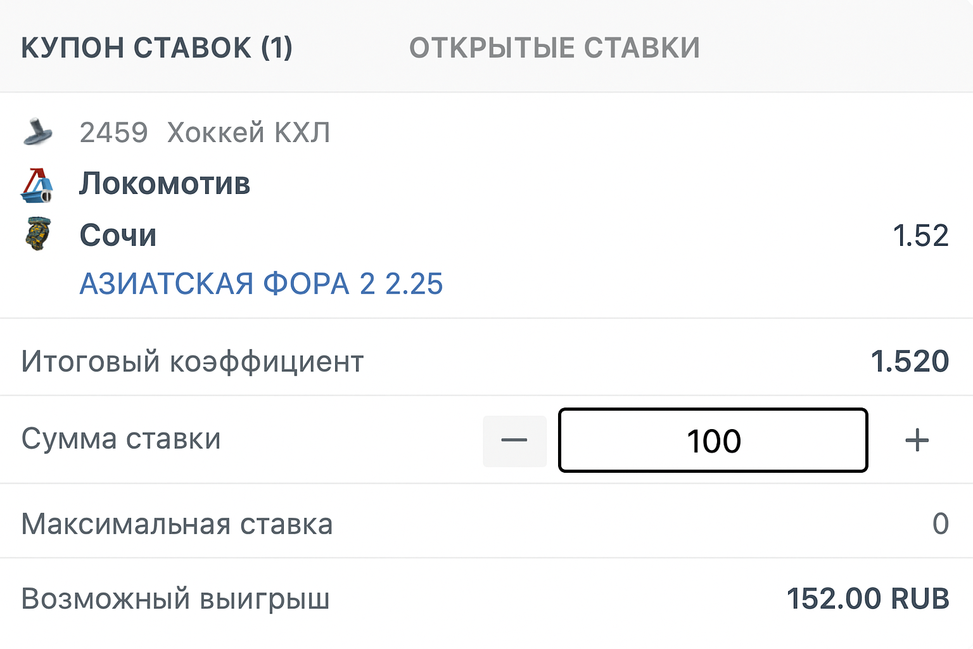Click the Сумма ставки label
Image resolution: width=973 pixels, height=649 pixels.
click(121, 439)
